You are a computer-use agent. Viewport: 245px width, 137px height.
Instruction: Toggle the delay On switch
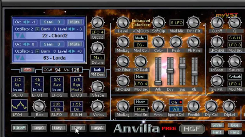[x=176, y=102]
